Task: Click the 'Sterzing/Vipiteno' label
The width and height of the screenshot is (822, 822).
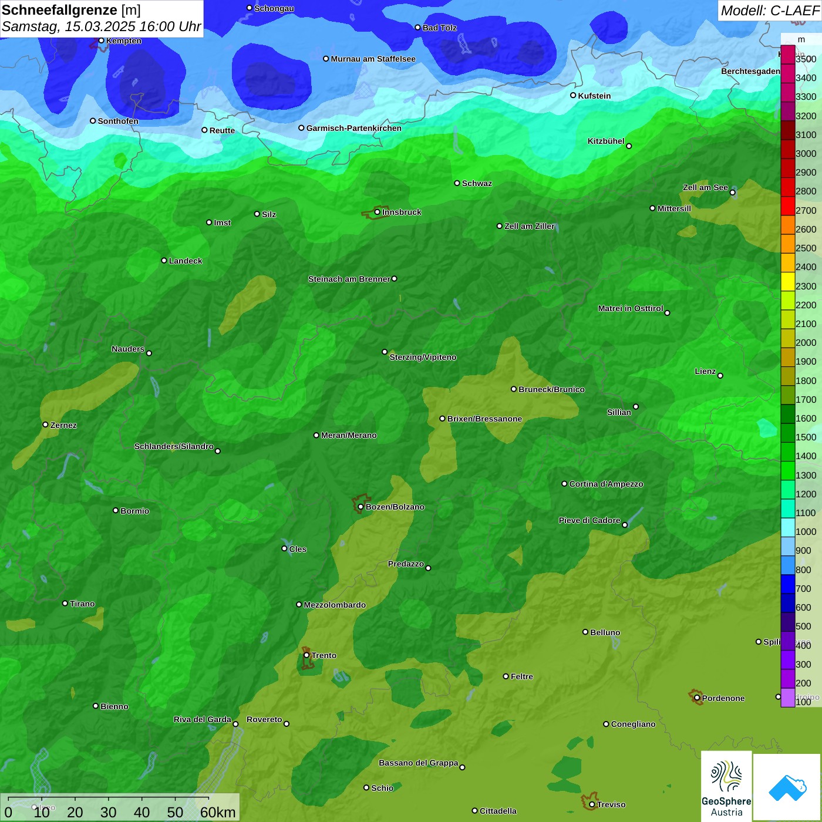Action: pos(423,357)
